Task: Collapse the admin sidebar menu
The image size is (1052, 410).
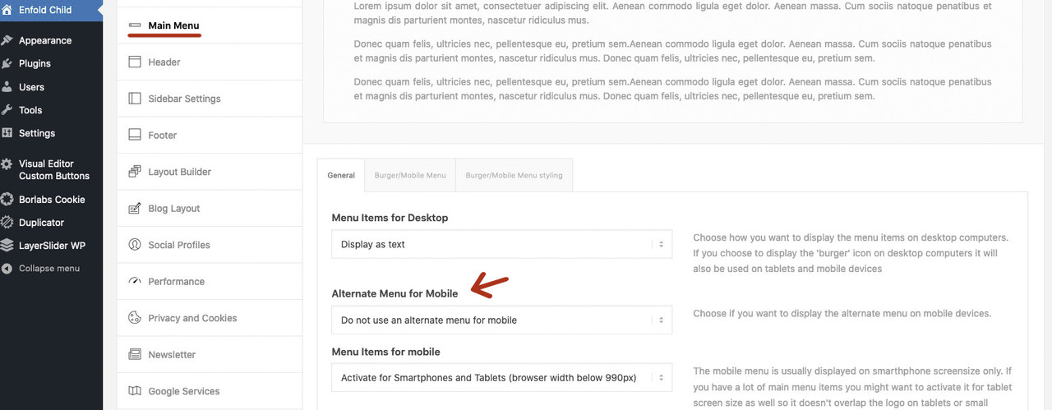Action: tap(51, 269)
